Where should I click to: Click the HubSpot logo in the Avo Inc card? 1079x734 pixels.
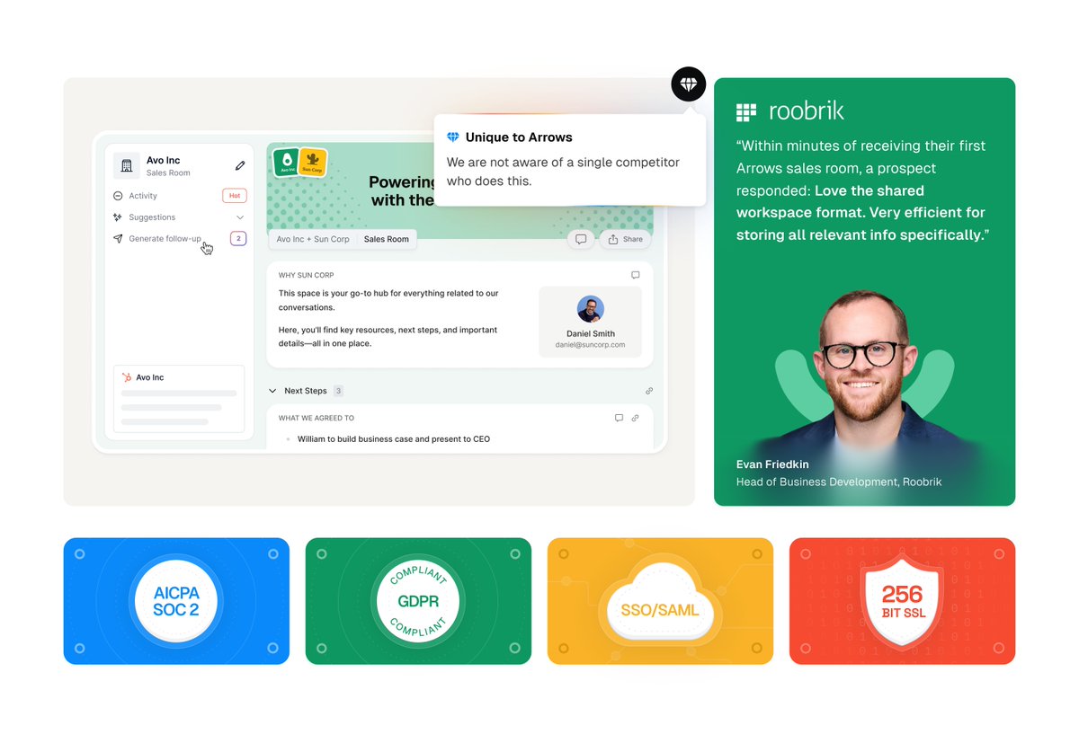coord(127,377)
